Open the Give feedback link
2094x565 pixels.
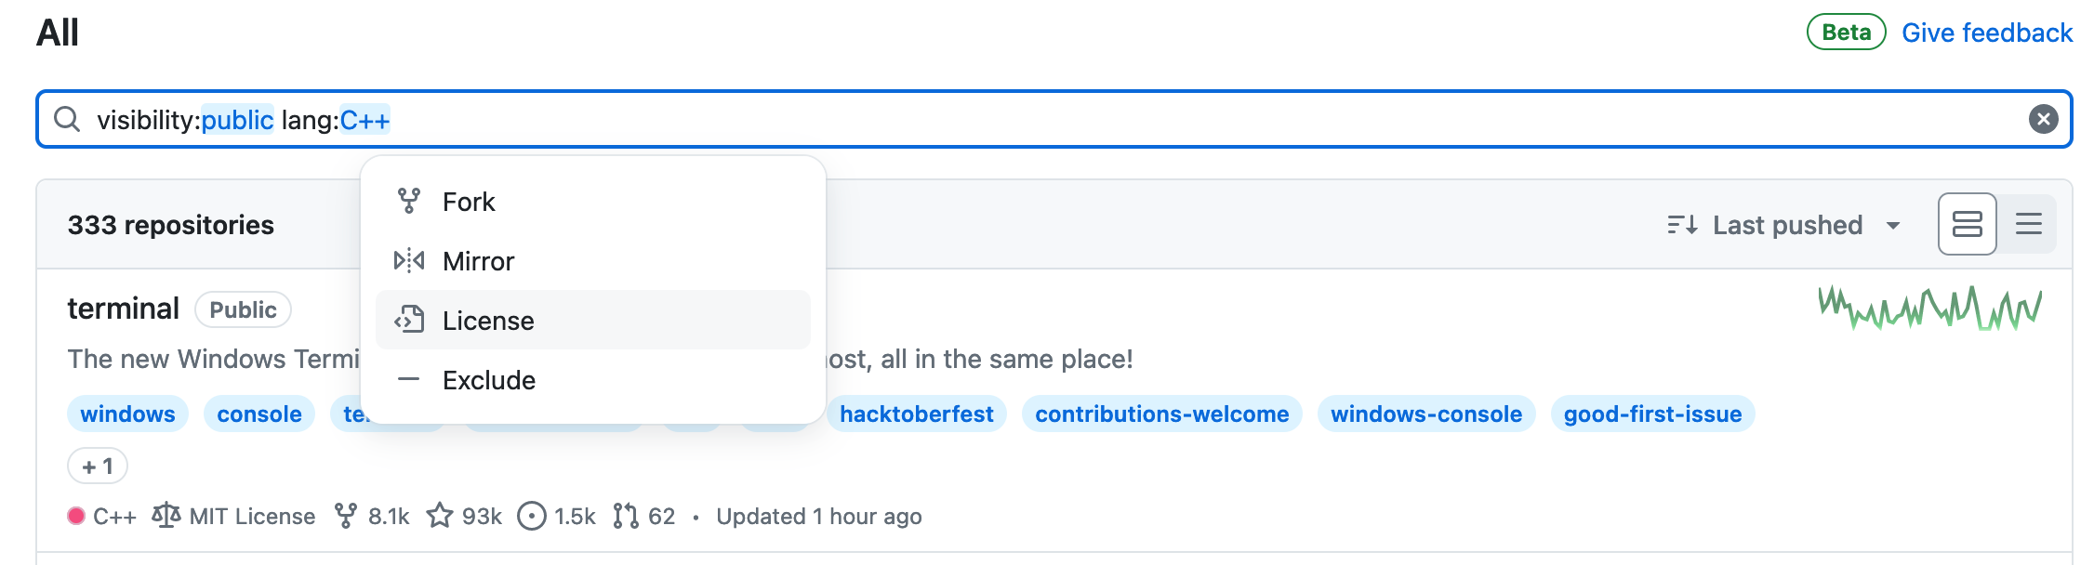pyautogui.click(x=1987, y=33)
